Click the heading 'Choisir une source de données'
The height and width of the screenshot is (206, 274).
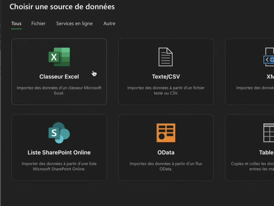pyautogui.click(x=62, y=7)
